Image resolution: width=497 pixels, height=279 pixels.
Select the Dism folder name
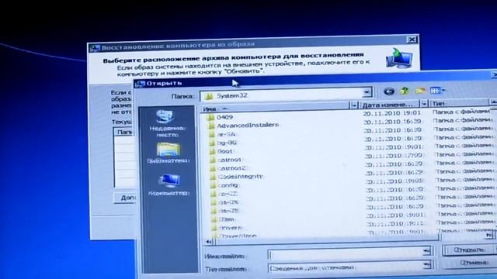point(227,219)
